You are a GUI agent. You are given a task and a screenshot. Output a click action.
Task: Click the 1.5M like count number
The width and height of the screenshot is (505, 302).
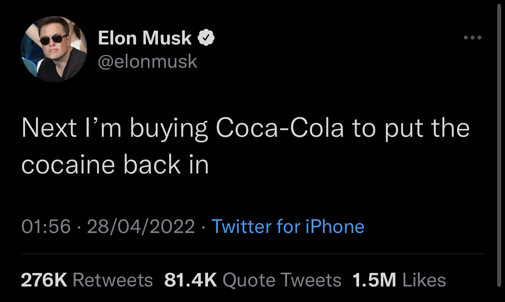pos(374,280)
